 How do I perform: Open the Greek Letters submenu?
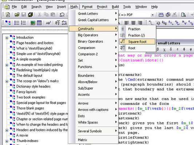[94, 13]
